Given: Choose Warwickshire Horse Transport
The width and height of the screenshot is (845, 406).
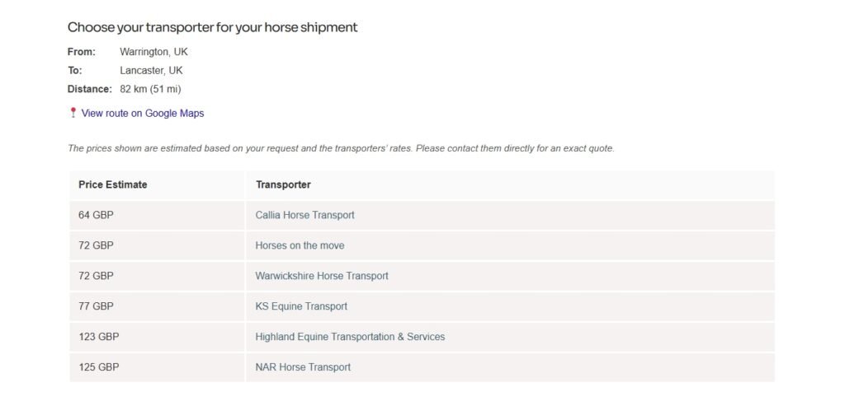Looking at the screenshot, I should 322,276.
